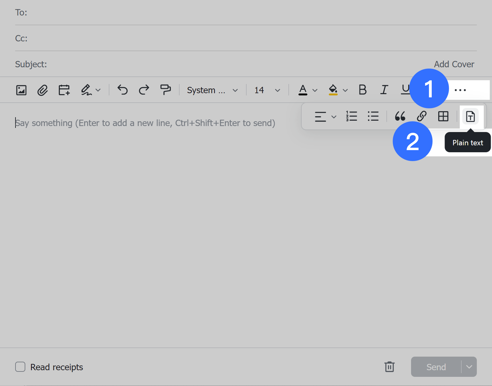
Task: Expand the Send options arrow
Action: pos(469,367)
